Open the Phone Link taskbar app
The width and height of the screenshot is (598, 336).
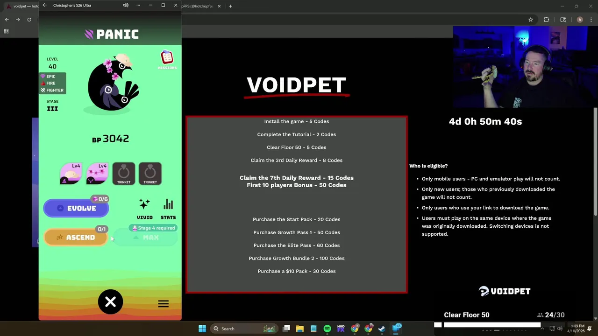(396, 329)
